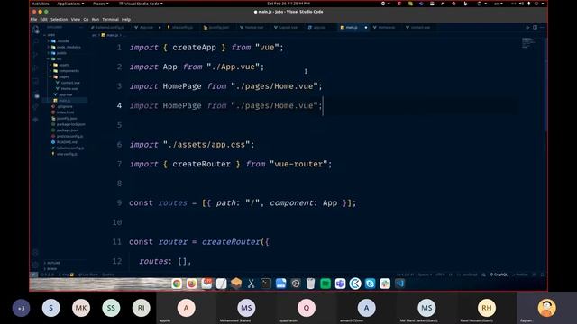Select participant tile RH Rasel Hossain
Screen dimensions: 577x324
(x=487, y=308)
